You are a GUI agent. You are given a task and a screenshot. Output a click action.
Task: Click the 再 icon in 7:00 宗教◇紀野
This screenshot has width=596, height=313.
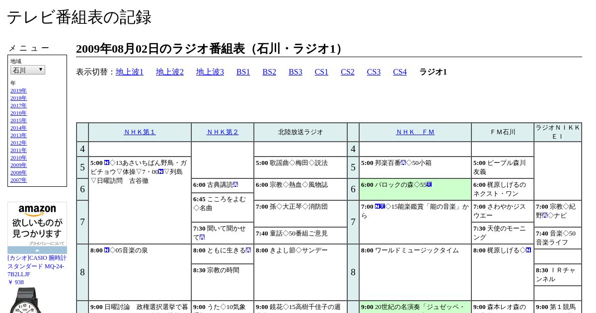[x=545, y=216]
